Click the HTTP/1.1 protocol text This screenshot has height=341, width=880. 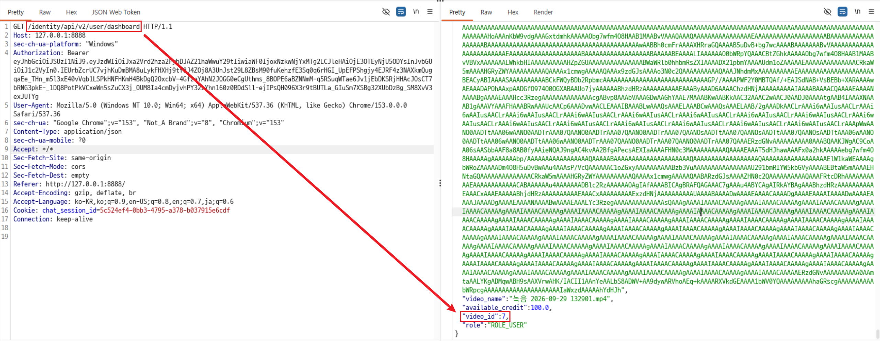(158, 26)
